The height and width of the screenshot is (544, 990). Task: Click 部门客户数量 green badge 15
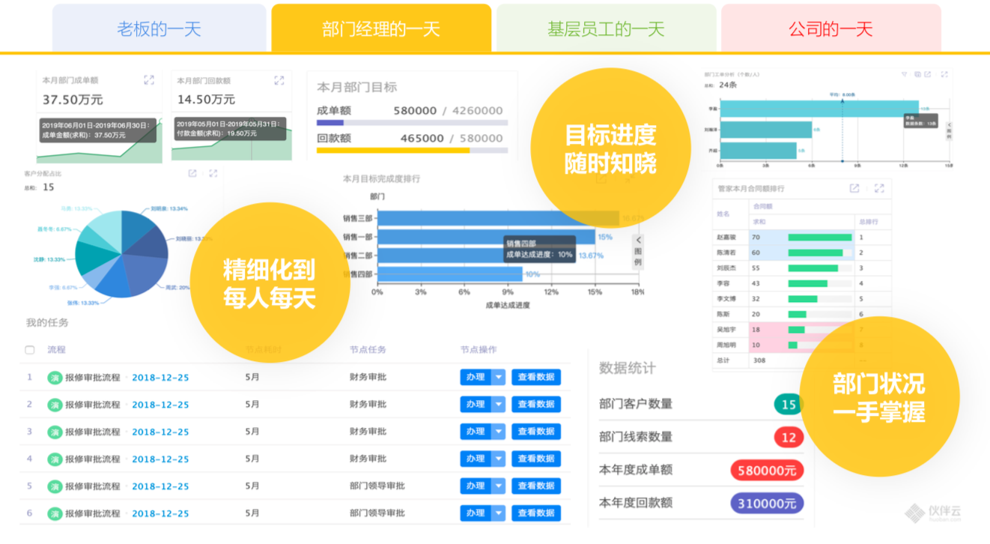pos(789,404)
